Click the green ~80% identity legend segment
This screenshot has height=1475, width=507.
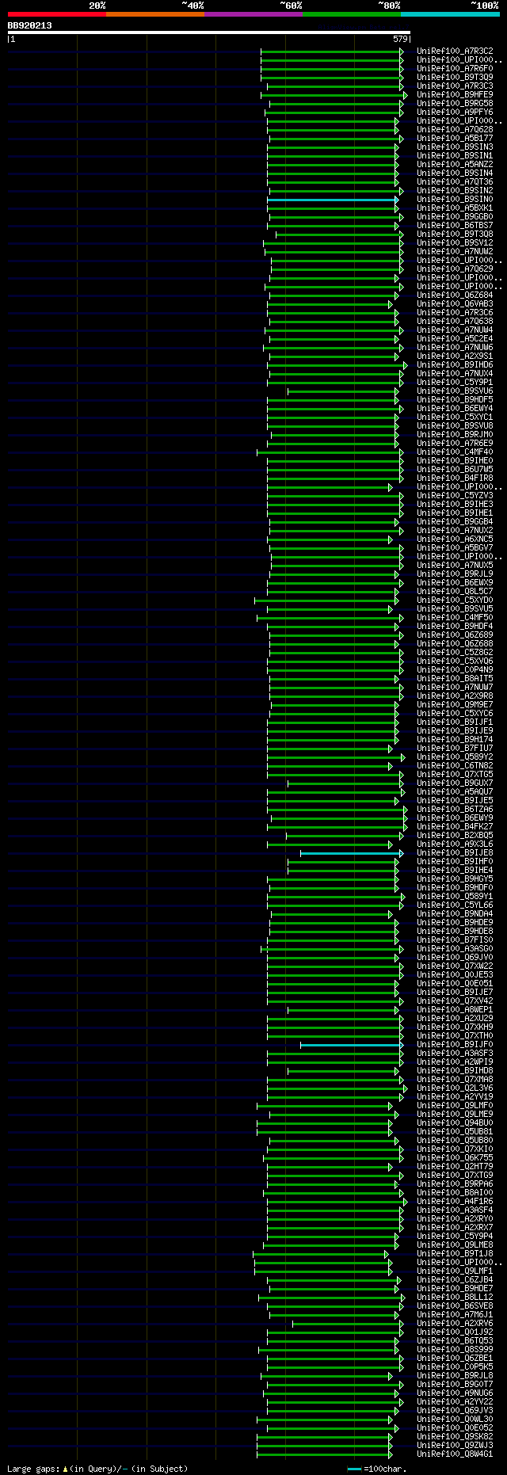pyautogui.click(x=351, y=14)
